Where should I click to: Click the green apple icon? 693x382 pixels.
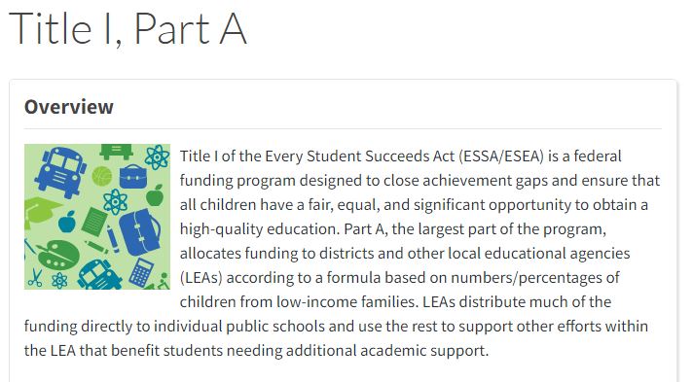pyautogui.click(x=155, y=195)
